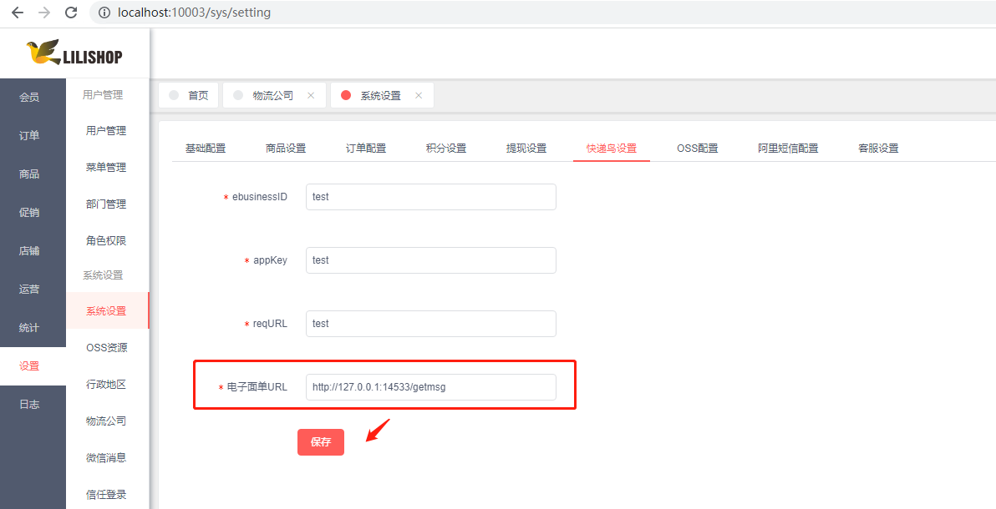Select the 设置 sidebar section
The image size is (996, 509).
pos(33,366)
